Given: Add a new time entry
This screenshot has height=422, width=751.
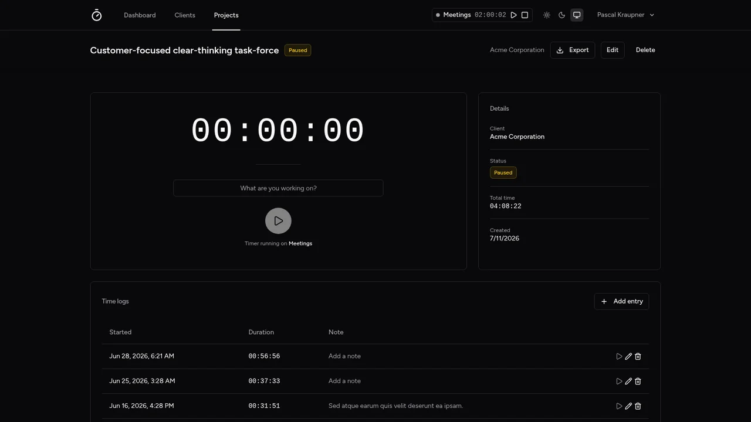Looking at the screenshot, I should [621, 301].
